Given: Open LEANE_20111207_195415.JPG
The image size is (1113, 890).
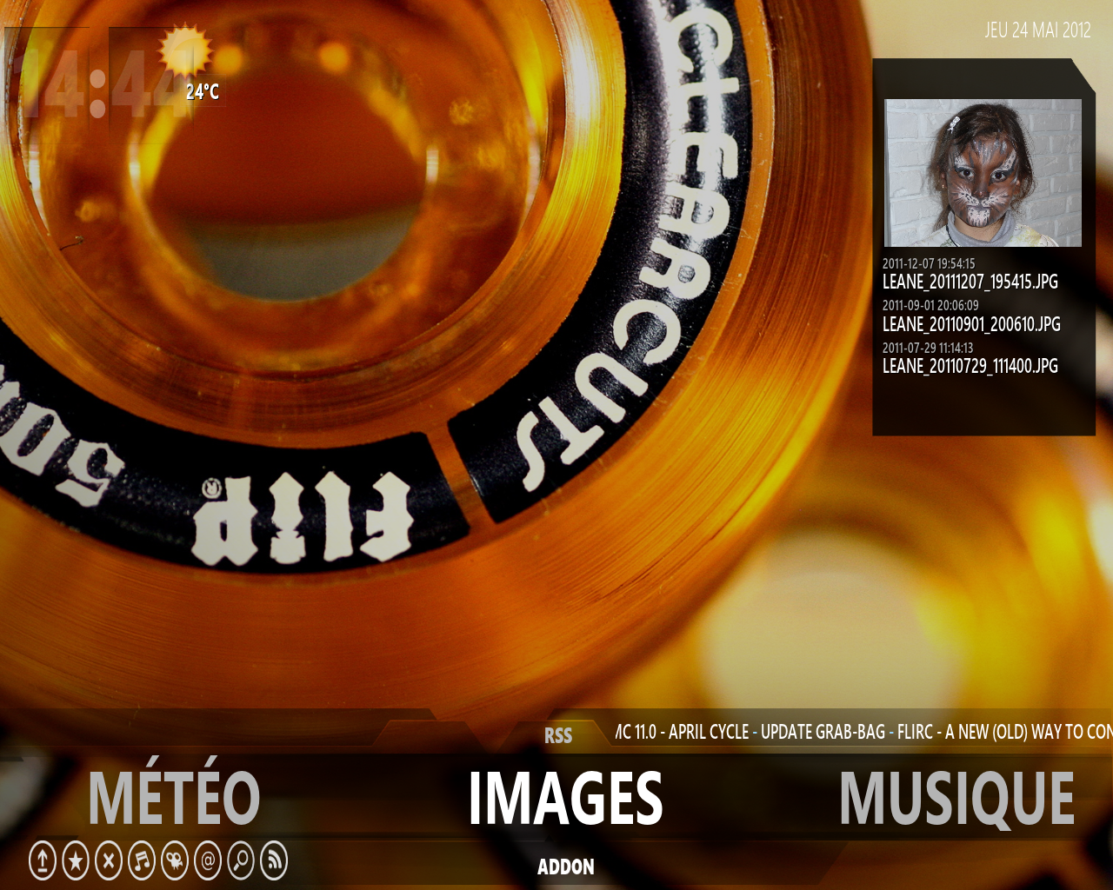Looking at the screenshot, I should click(x=970, y=282).
